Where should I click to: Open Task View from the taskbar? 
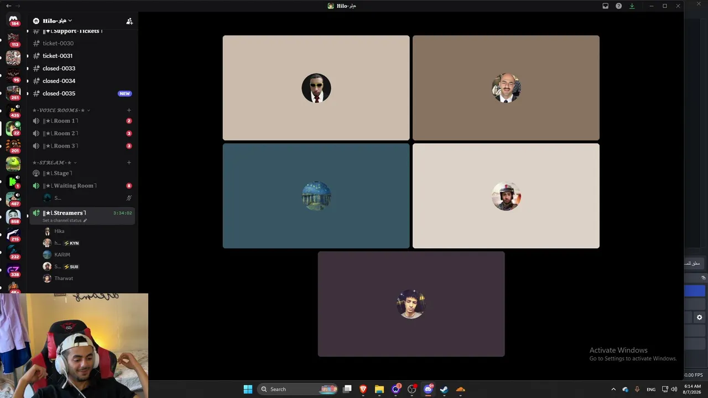[347, 389]
